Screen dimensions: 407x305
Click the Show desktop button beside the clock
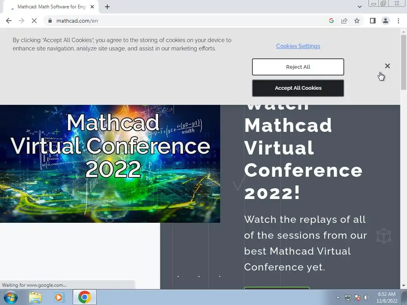tap(404, 297)
